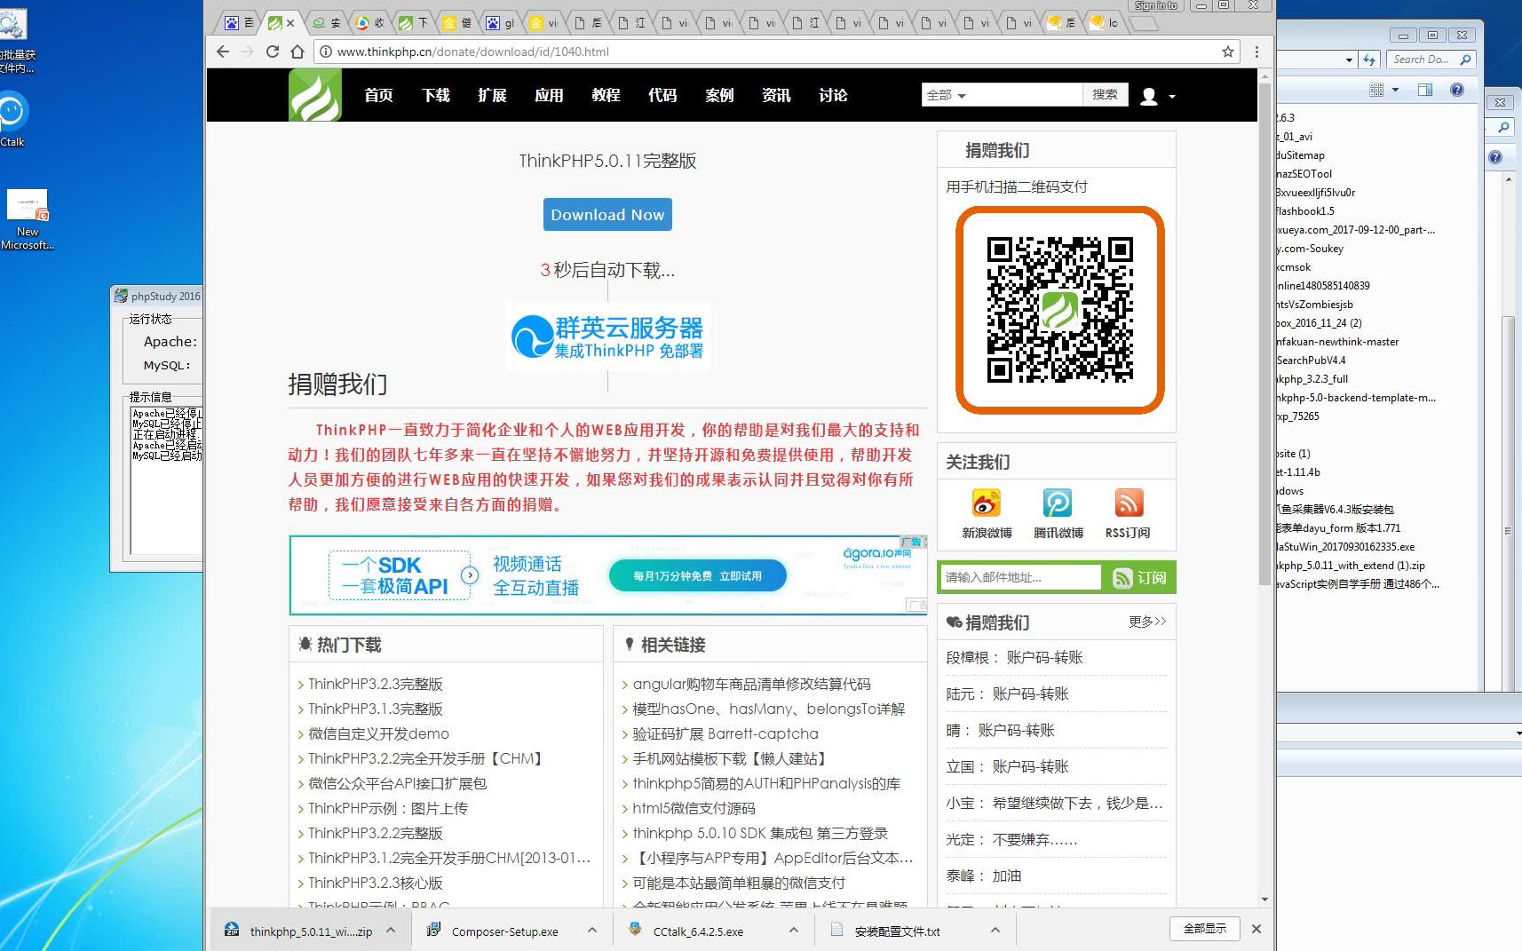Viewport: 1522px width, 951px height.
Task: Open the Tencent Weibo icon
Action: 1058,503
